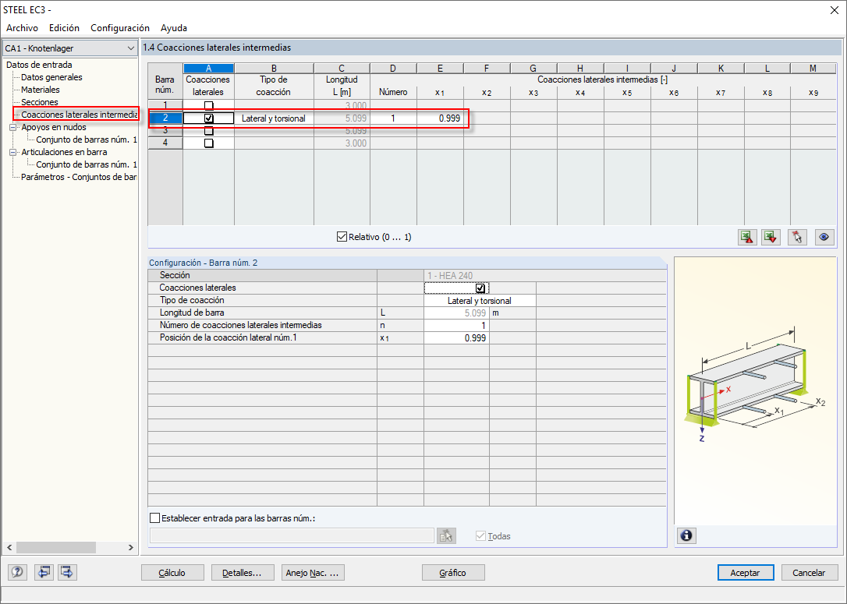Open Tipo de coacción dropdown in configuration
This screenshot has width=847, height=604.
click(x=480, y=301)
